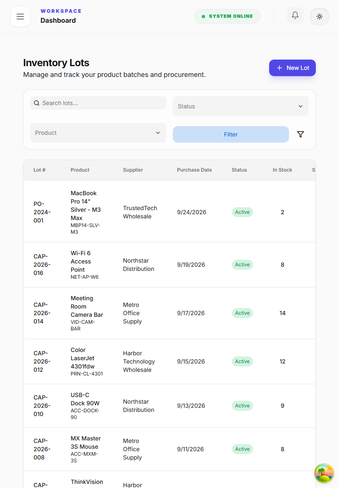This screenshot has width=339, height=488.
Task: Apply the Filter button
Action: point(231,134)
